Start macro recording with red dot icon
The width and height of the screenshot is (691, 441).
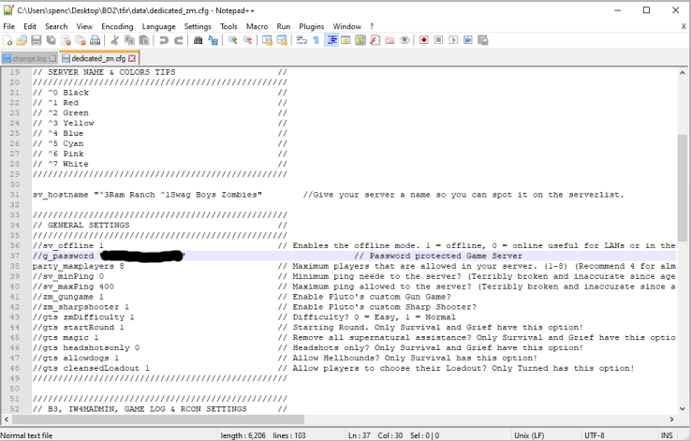(x=424, y=40)
